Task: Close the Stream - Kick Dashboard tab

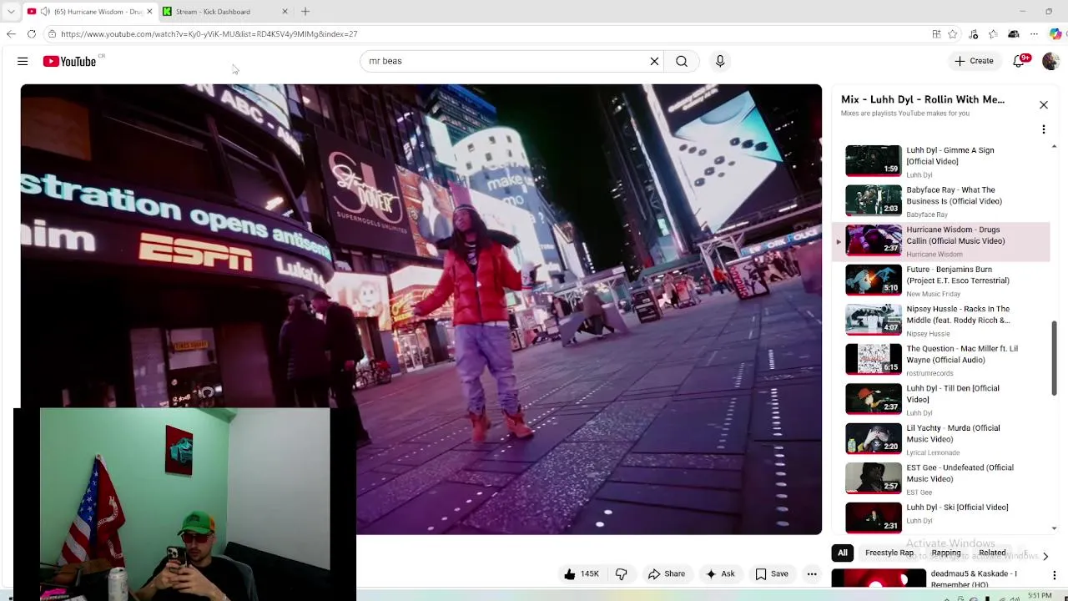Action: coord(285,12)
